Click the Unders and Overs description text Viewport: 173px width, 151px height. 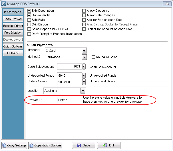[x=102, y=81]
